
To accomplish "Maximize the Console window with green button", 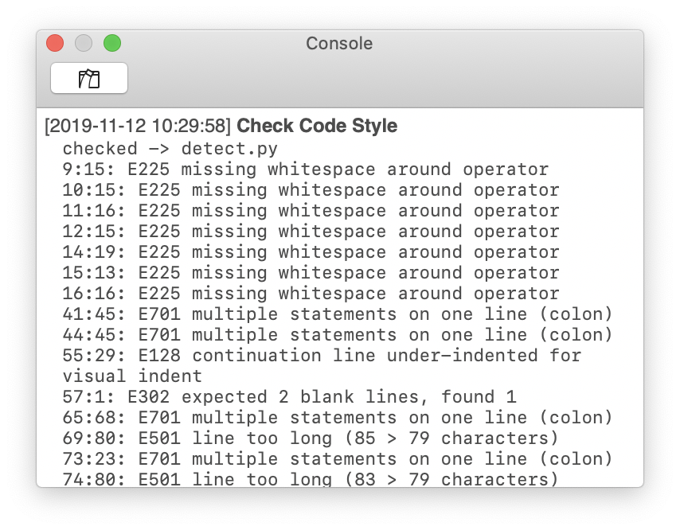I will tap(112, 43).
